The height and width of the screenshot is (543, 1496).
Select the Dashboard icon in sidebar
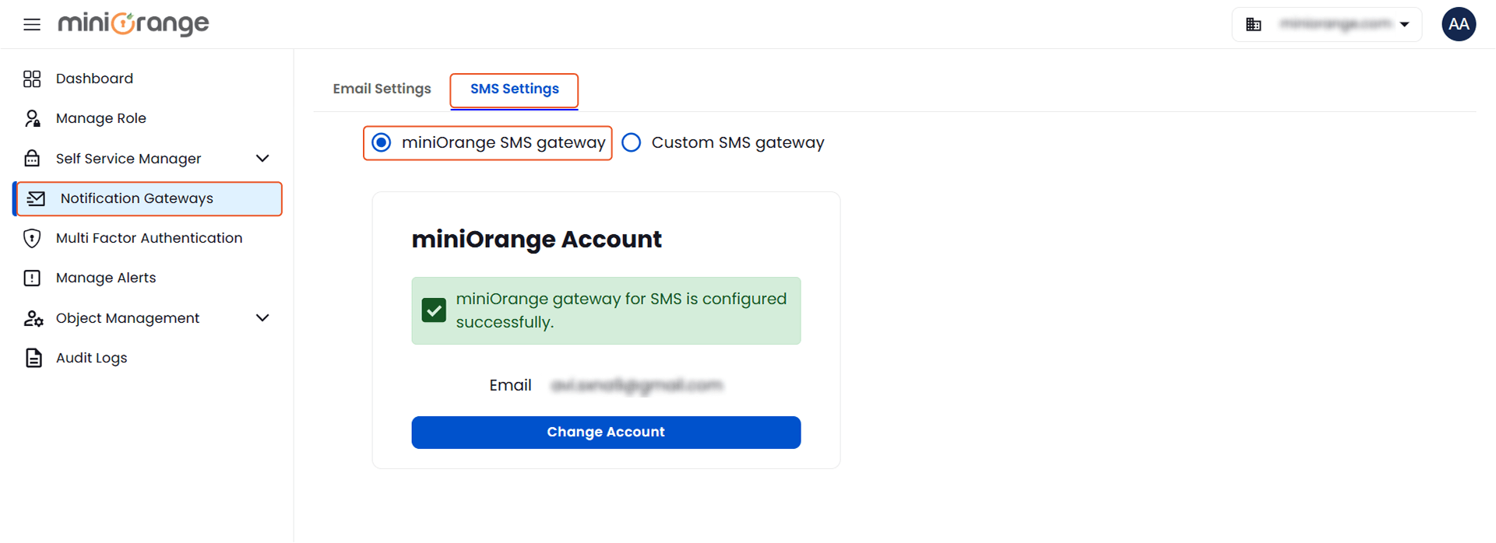pyautogui.click(x=32, y=79)
